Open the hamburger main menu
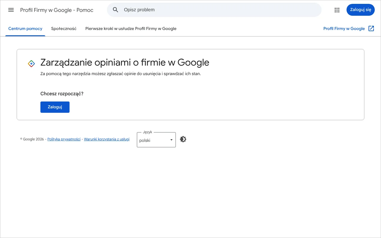The height and width of the screenshot is (238, 381). [11, 10]
